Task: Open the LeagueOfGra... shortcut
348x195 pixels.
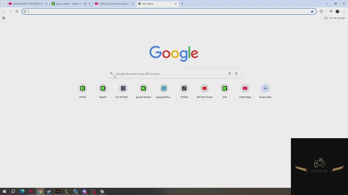Action: pyautogui.click(x=164, y=91)
